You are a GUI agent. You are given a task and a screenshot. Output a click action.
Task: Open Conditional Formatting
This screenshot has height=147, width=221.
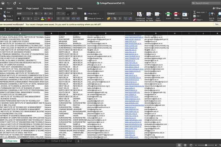click(x=140, y=16)
